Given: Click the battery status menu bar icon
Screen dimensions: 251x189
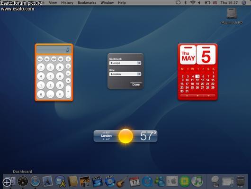Looking at the screenshot, I should 207,2.
